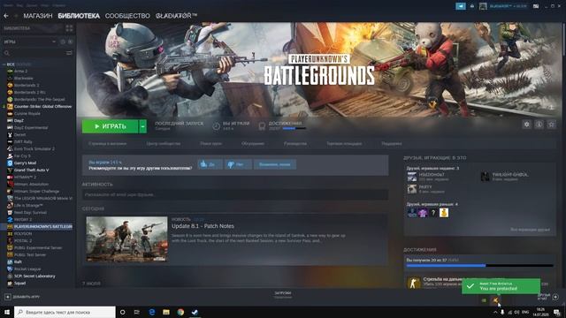The width and height of the screenshot is (566, 318).
Task: Open the СООБЩЕСТВО community section
Action: pyautogui.click(x=127, y=16)
